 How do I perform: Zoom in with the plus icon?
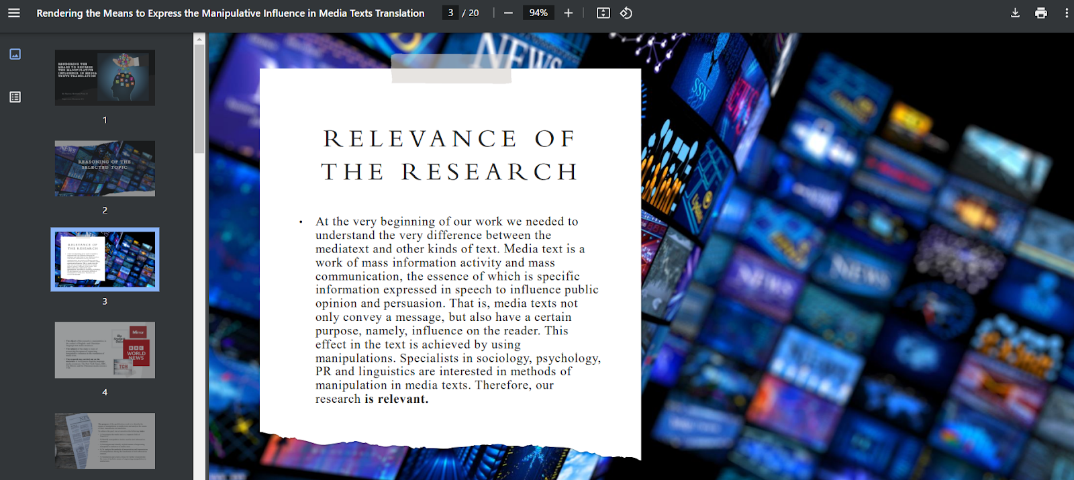pyautogui.click(x=569, y=13)
